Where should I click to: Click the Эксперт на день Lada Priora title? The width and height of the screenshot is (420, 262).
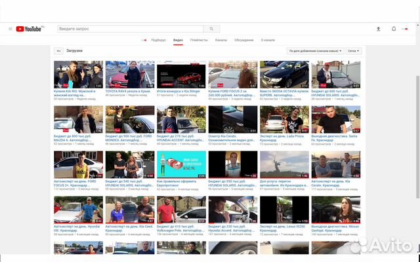282,138
